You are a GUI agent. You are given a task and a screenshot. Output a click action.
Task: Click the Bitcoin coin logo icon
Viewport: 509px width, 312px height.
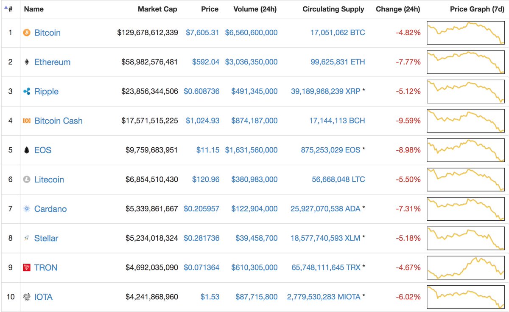pos(27,33)
